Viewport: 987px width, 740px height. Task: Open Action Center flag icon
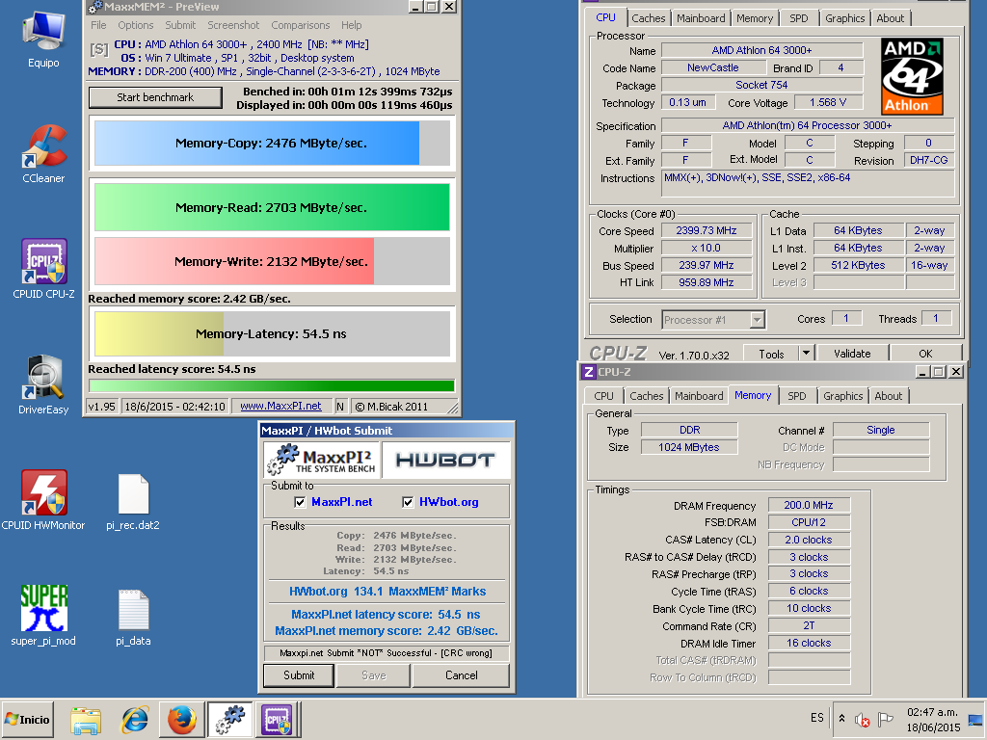click(x=885, y=719)
